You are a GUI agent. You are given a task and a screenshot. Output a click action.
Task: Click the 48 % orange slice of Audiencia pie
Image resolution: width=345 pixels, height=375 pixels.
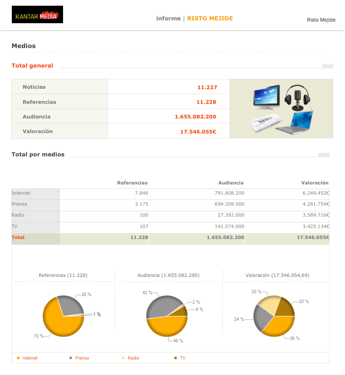point(167,327)
